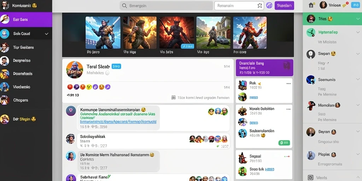This screenshot has height=181, width=362.
Task: Click the blue chat icon at top right
Action: coord(355,5)
